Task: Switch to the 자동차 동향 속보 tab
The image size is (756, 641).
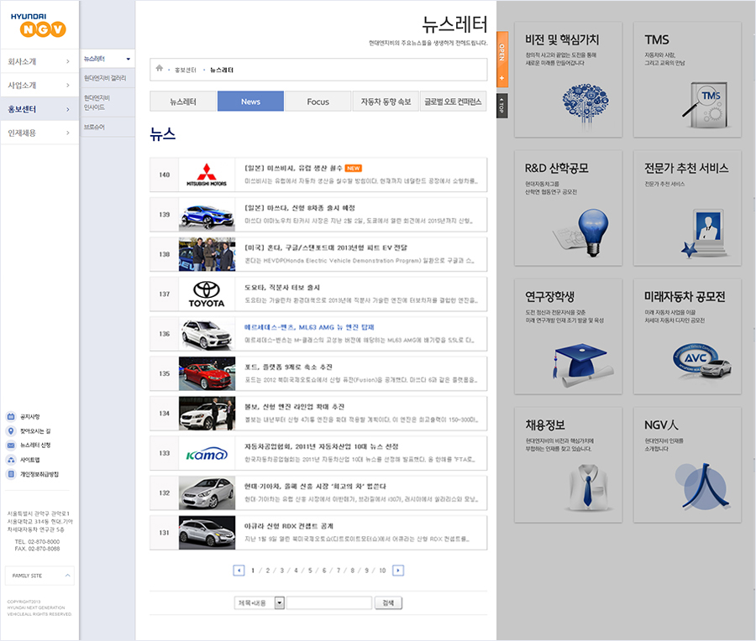Action: (x=386, y=102)
